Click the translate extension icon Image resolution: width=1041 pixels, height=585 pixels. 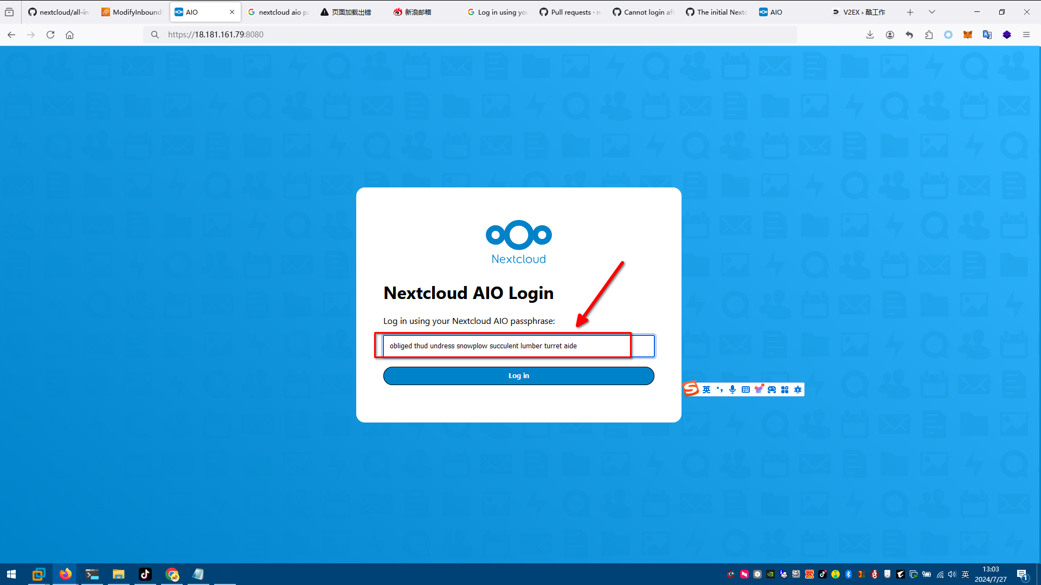(987, 35)
